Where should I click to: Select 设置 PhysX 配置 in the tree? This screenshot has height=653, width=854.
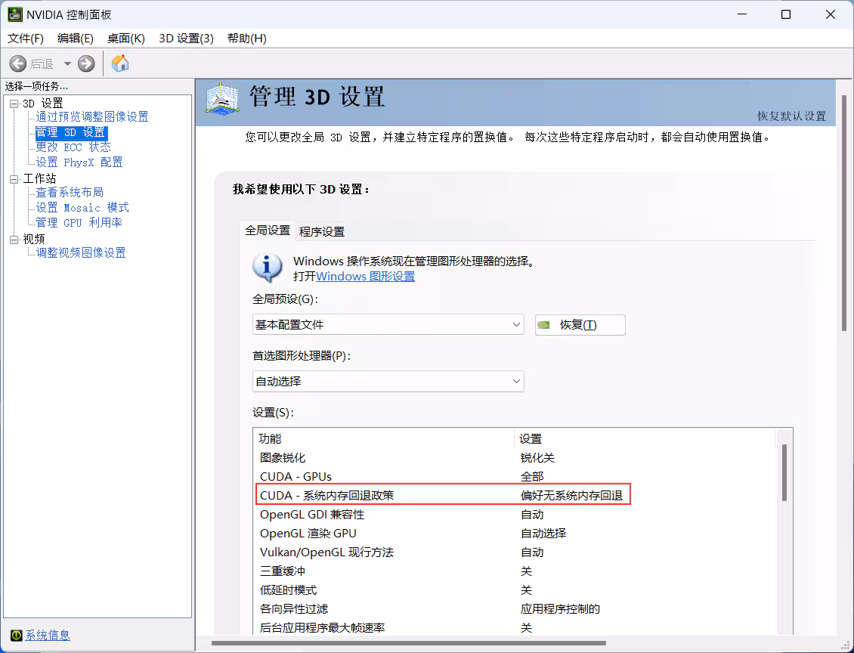click(x=79, y=162)
